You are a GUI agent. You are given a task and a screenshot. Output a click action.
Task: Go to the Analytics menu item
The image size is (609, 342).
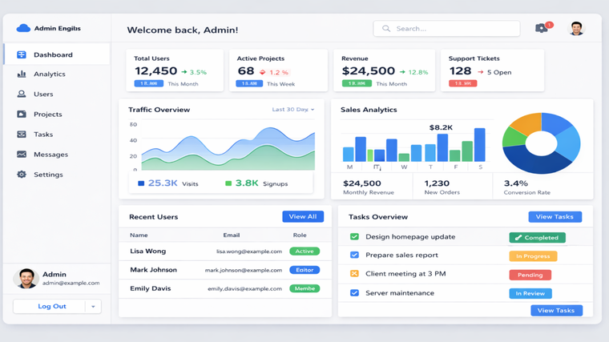point(50,74)
